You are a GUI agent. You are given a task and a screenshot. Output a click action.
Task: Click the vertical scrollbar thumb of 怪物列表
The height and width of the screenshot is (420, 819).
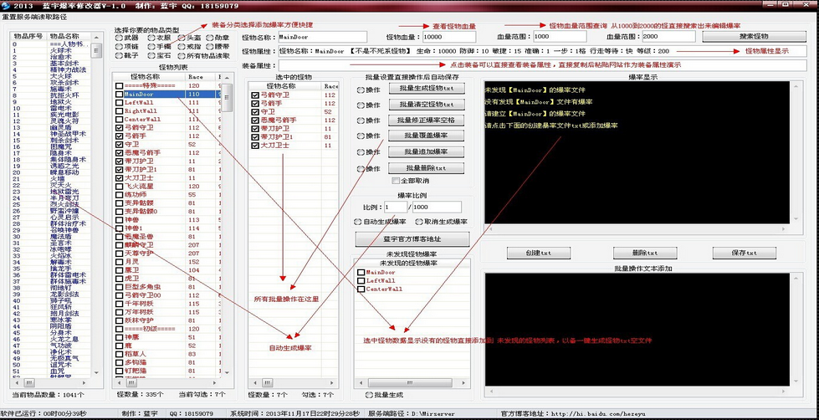pos(228,98)
